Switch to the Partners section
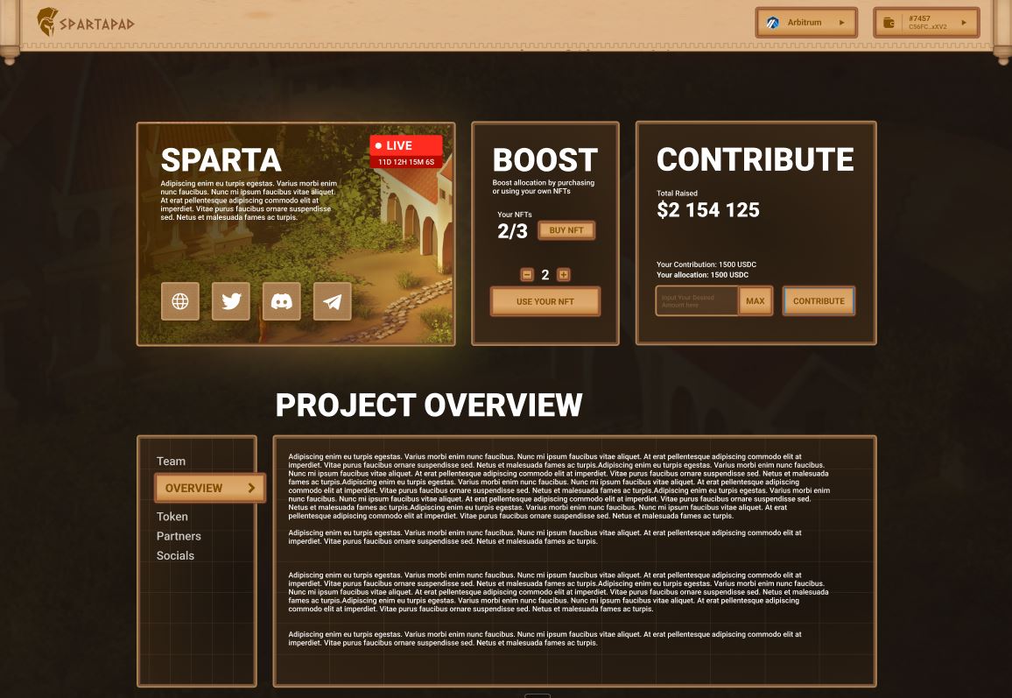Viewport: 1012px width, 698px height. coord(179,536)
